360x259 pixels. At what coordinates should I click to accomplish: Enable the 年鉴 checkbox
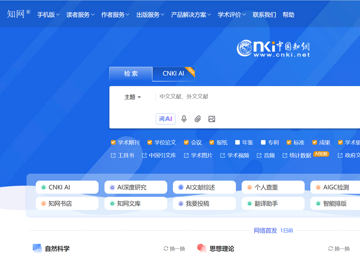pos(237,142)
